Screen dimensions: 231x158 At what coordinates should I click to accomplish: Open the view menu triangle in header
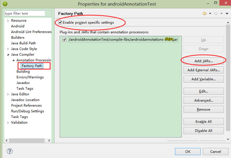[227, 14]
